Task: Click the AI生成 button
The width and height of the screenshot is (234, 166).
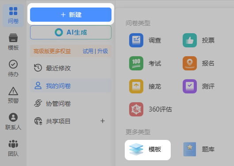Action: coord(71,32)
